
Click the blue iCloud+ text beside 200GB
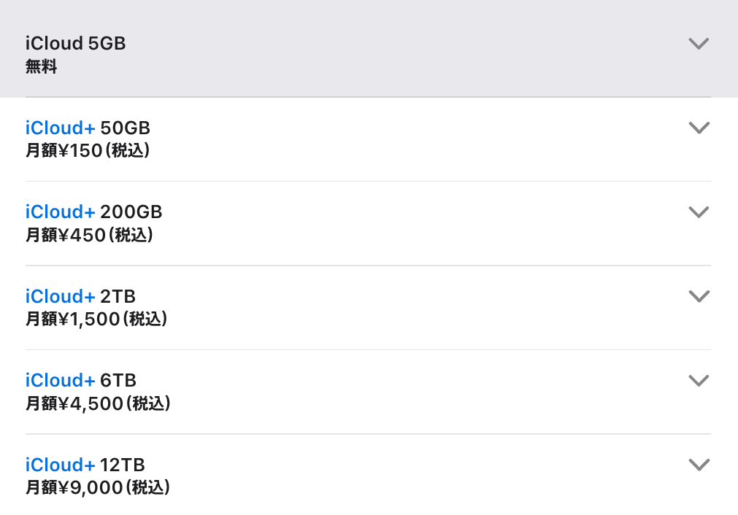coord(60,212)
